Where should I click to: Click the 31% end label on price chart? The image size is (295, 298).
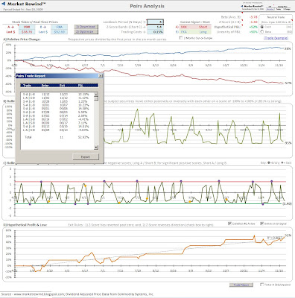tap(288, 48)
